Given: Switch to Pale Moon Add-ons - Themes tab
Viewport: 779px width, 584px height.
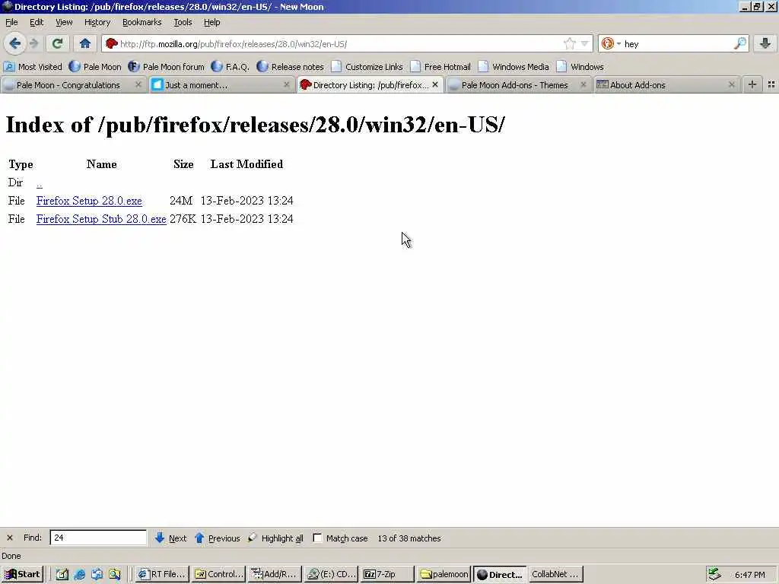Looking at the screenshot, I should [514, 85].
